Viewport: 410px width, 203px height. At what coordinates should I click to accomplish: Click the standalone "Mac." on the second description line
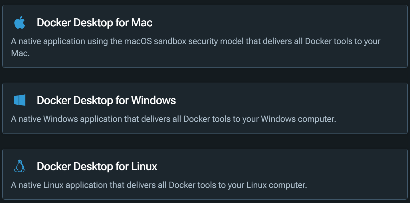pos(20,53)
